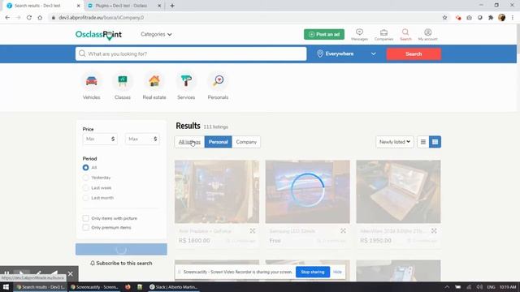
Task: Open the Alienware laptop listing thumbnail
Action: pos(398,191)
